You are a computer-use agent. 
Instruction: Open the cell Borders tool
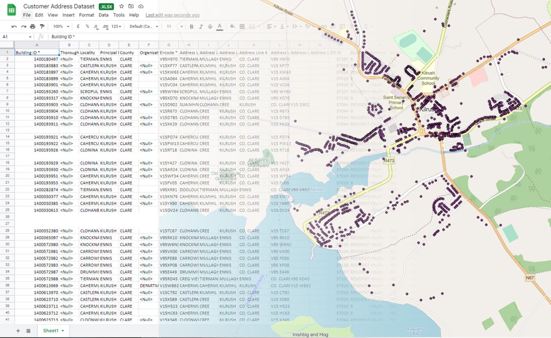point(242,27)
